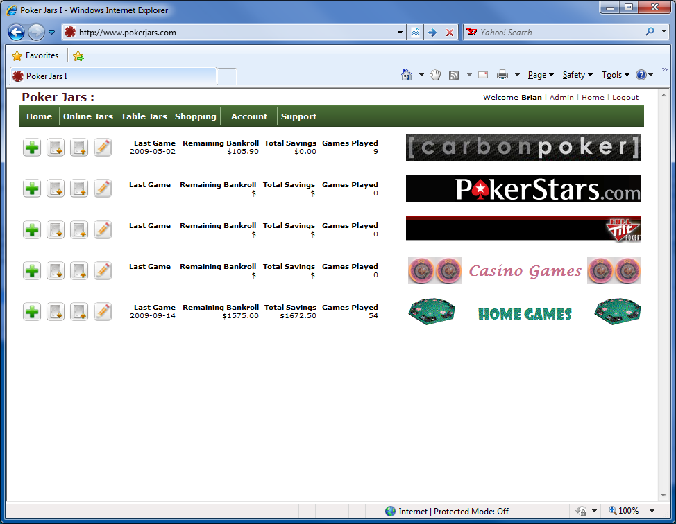The image size is (676, 524).
Task: Click the Home link beside Admin
Action: point(593,97)
